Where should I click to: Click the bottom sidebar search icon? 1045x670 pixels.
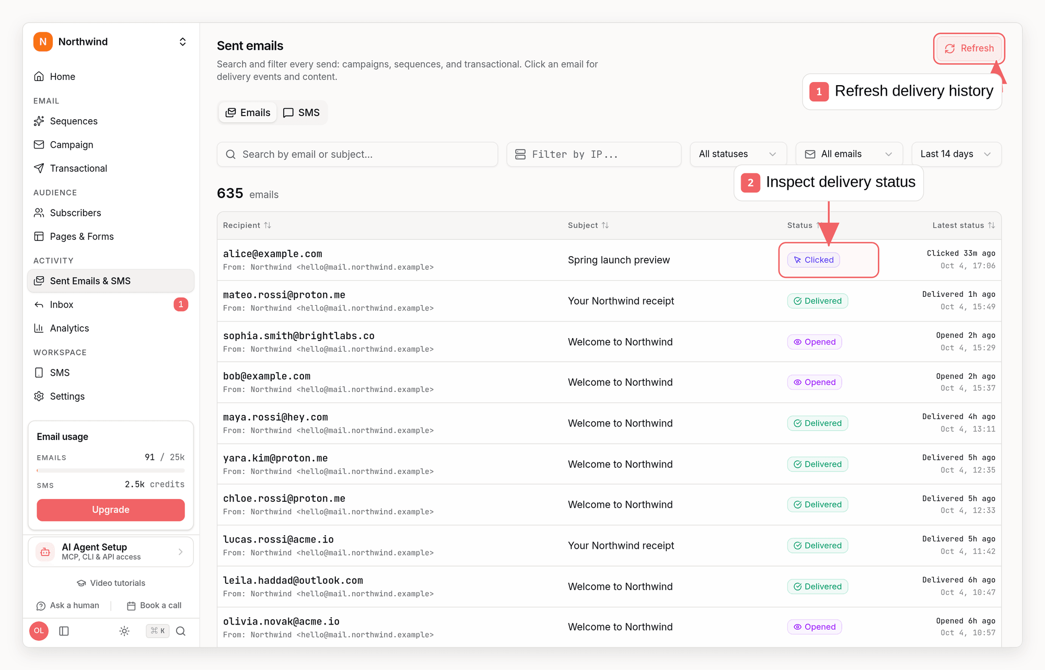(x=181, y=631)
